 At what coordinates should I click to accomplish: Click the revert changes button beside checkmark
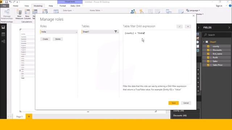coord(188,26)
